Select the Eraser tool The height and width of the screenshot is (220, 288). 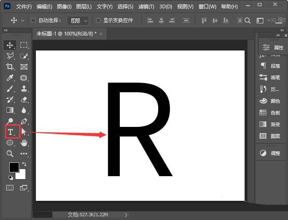[24, 100]
